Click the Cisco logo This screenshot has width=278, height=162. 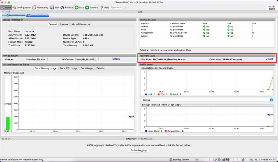point(272,7)
